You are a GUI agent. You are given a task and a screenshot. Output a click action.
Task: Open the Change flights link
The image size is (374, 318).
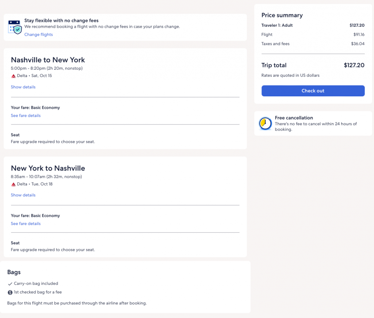point(38,35)
